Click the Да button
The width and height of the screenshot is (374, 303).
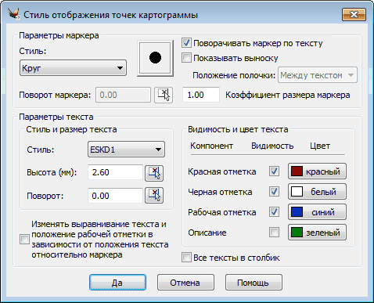click(x=117, y=283)
